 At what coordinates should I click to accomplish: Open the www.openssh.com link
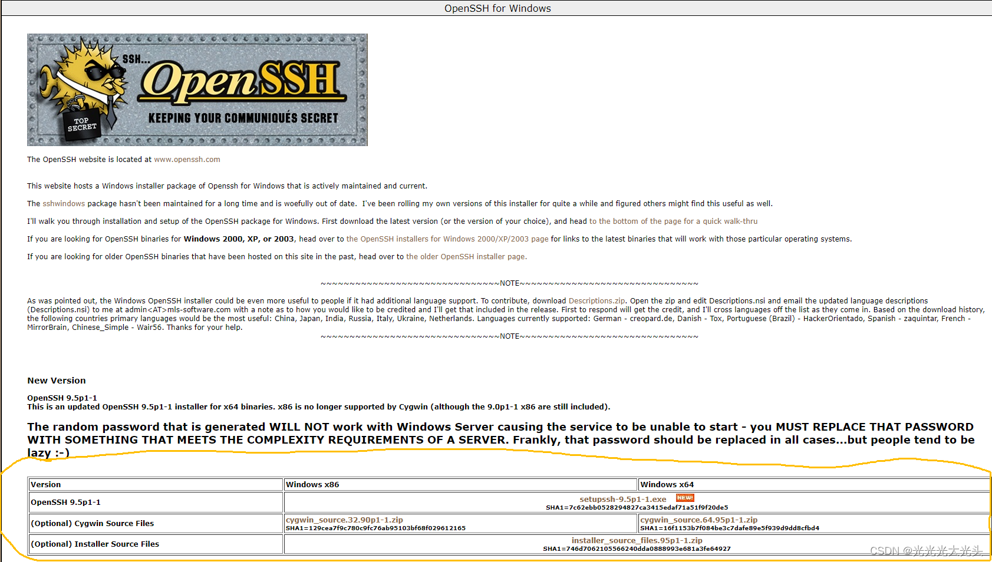point(187,159)
